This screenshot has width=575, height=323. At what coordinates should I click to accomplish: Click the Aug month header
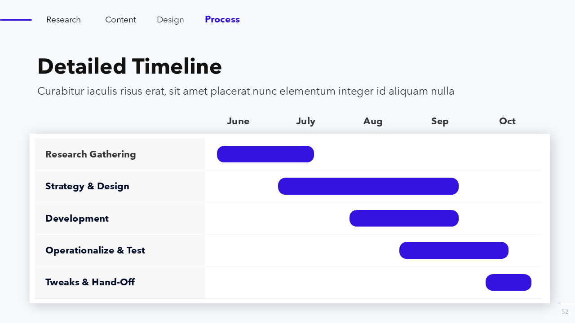tap(373, 121)
